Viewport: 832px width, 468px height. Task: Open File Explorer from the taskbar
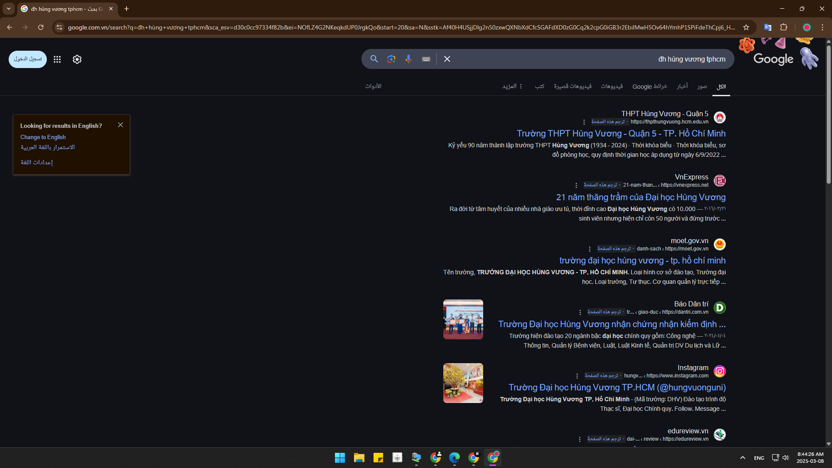tap(359, 458)
